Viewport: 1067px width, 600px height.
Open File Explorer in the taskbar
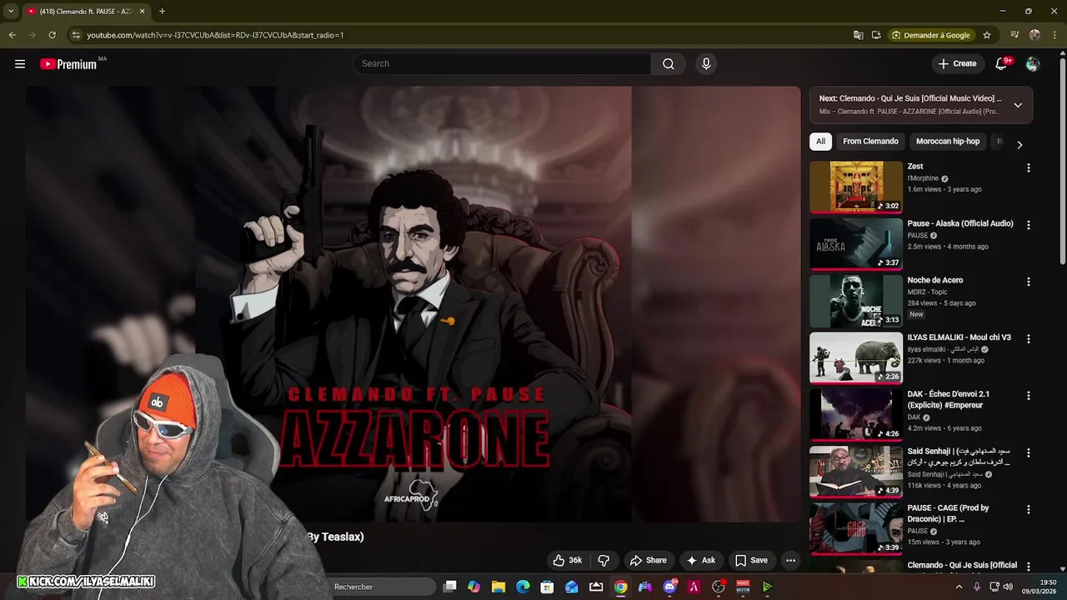click(x=498, y=587)
